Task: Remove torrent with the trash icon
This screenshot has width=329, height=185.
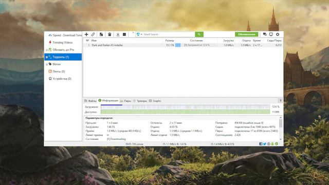Action: click(109, 34)
